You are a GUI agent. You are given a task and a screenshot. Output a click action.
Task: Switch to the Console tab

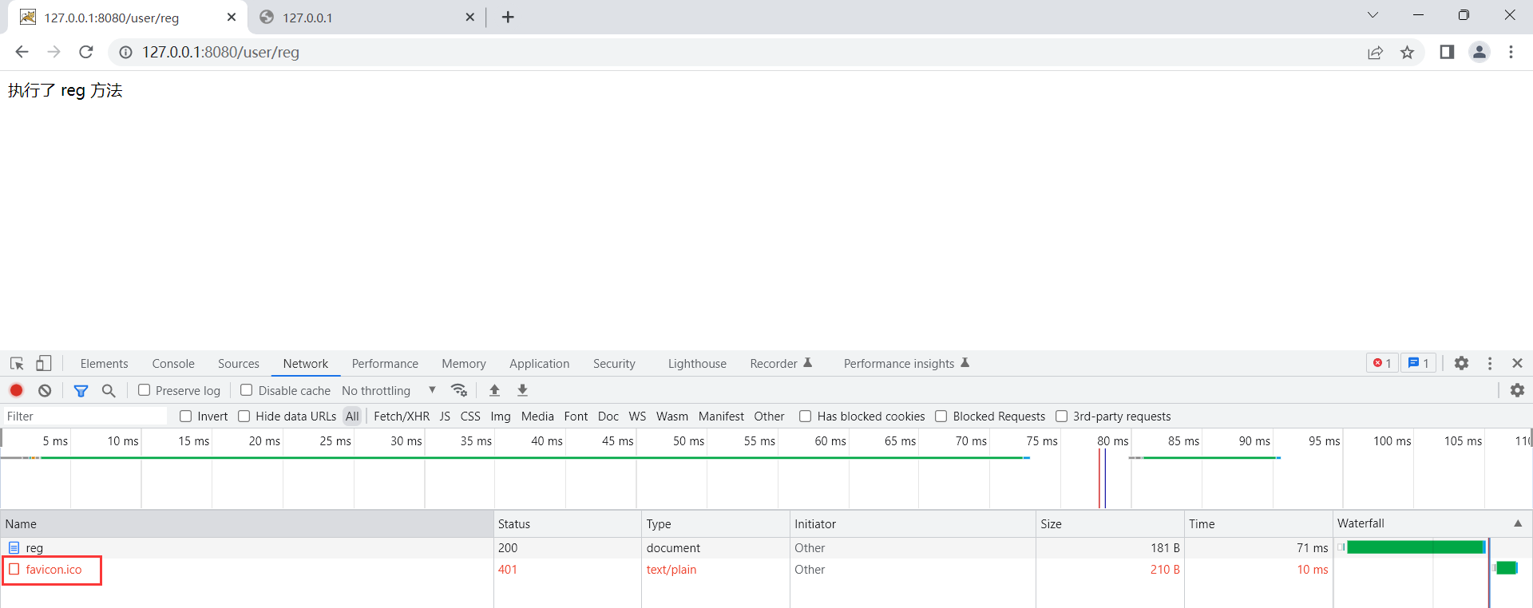click(173, 363)
